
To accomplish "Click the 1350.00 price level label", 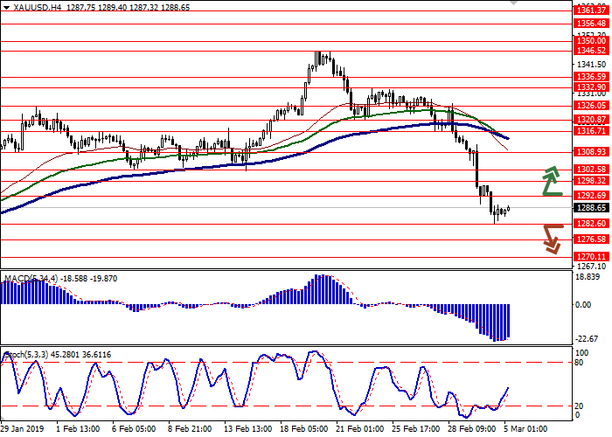I will 591,40.
